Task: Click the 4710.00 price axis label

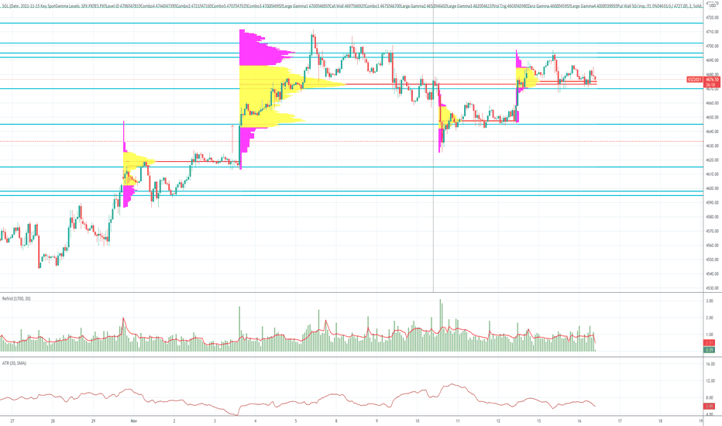Action: [712, 32]
